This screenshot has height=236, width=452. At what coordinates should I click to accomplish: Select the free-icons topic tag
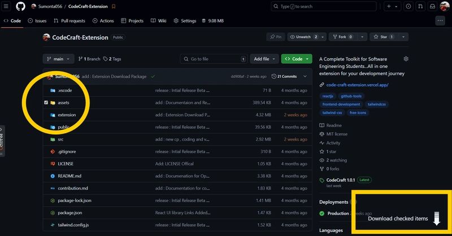coord(358,113)
